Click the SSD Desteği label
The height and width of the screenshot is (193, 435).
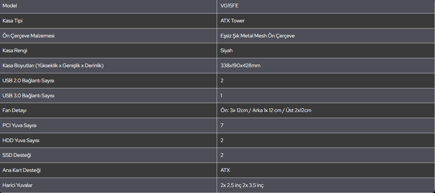coord(17,155)
